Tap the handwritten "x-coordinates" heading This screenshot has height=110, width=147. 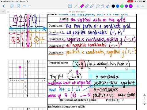pyautogui.click(x=107, y=77)
